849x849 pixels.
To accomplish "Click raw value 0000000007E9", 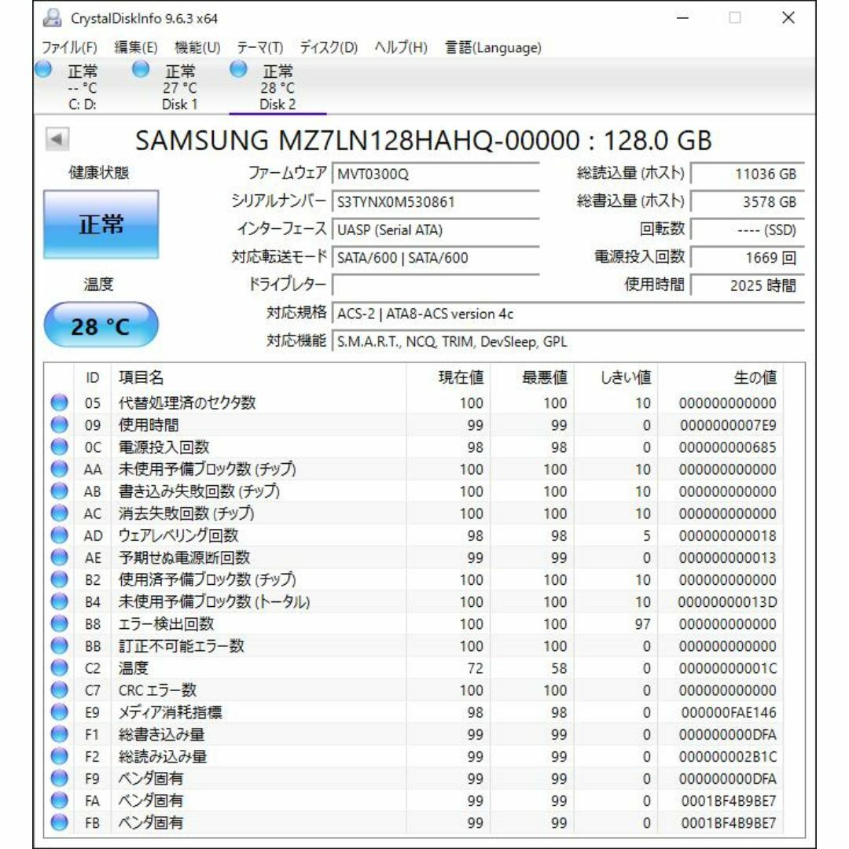I will (x=728, y=425).
